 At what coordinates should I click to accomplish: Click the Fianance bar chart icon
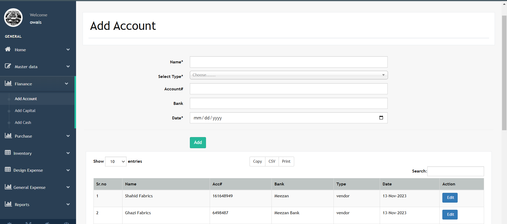click(8, 83)
